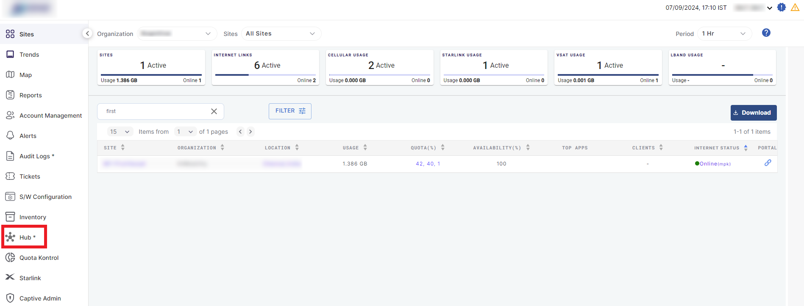Navigate to Starlink in the sidebar
804x306 pixels.
(30, 278)
